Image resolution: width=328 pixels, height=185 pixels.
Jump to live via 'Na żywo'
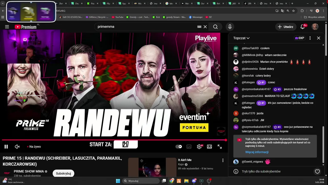coord(34,146)
